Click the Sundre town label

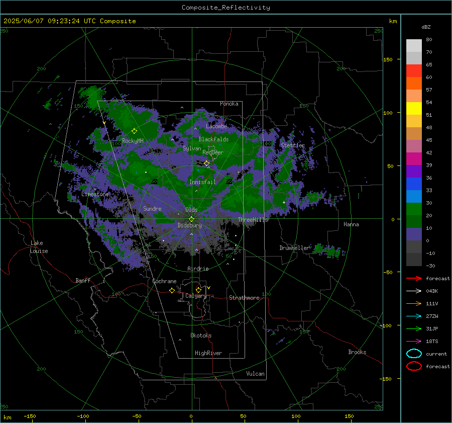pos(152,208)
